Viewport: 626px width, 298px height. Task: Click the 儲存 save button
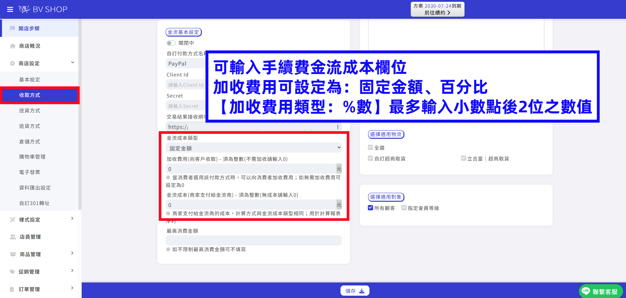tap(355, 291)
